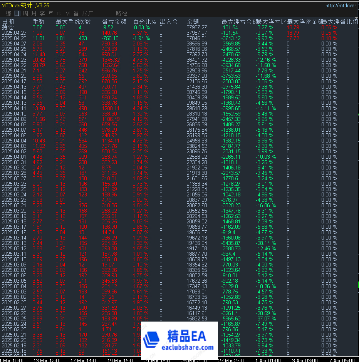The height and width of the screenshot is (362, 359).
Task: Switch to the 月 monthly tab
Action: tap(34, 13)
